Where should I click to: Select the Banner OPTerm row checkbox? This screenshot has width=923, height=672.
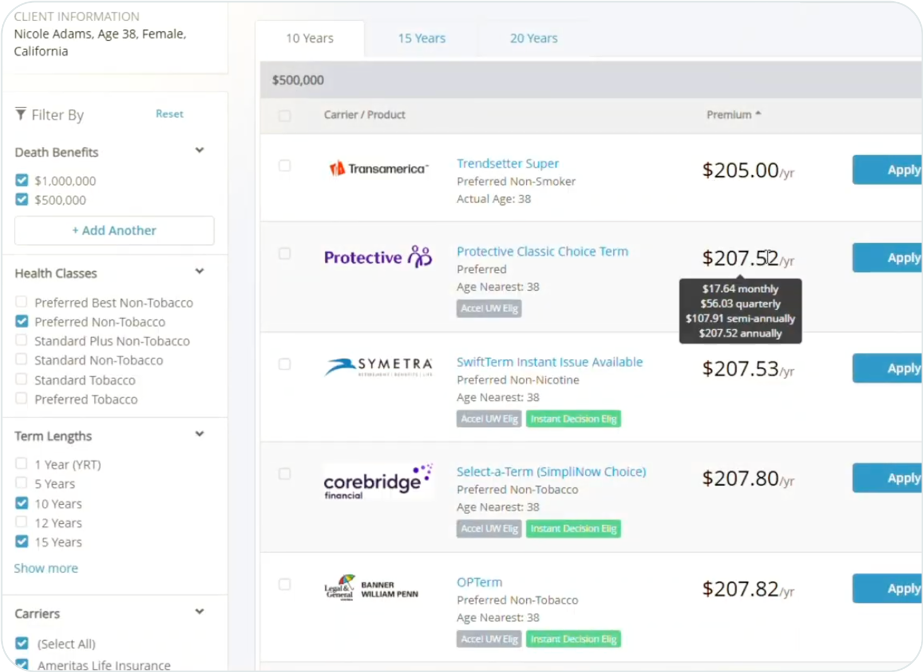pos(285,584)
